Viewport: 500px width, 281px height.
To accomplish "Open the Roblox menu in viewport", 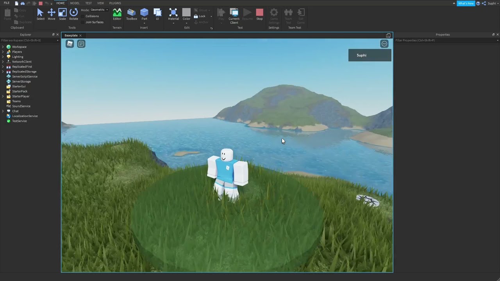I will point(70,44).
